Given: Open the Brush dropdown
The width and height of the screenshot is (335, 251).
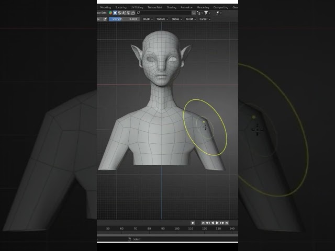Looking at the screenshot, I should 148,19.
